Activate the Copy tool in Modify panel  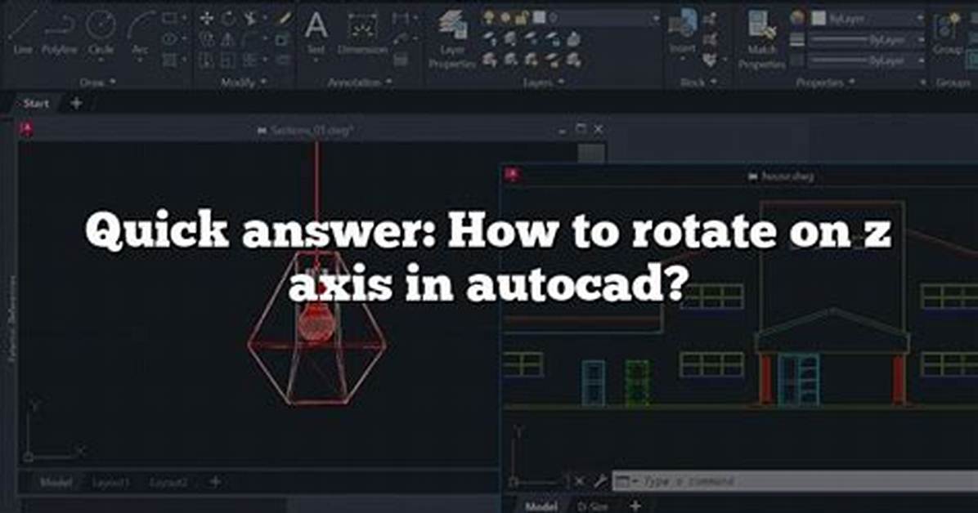coord(206,39)
